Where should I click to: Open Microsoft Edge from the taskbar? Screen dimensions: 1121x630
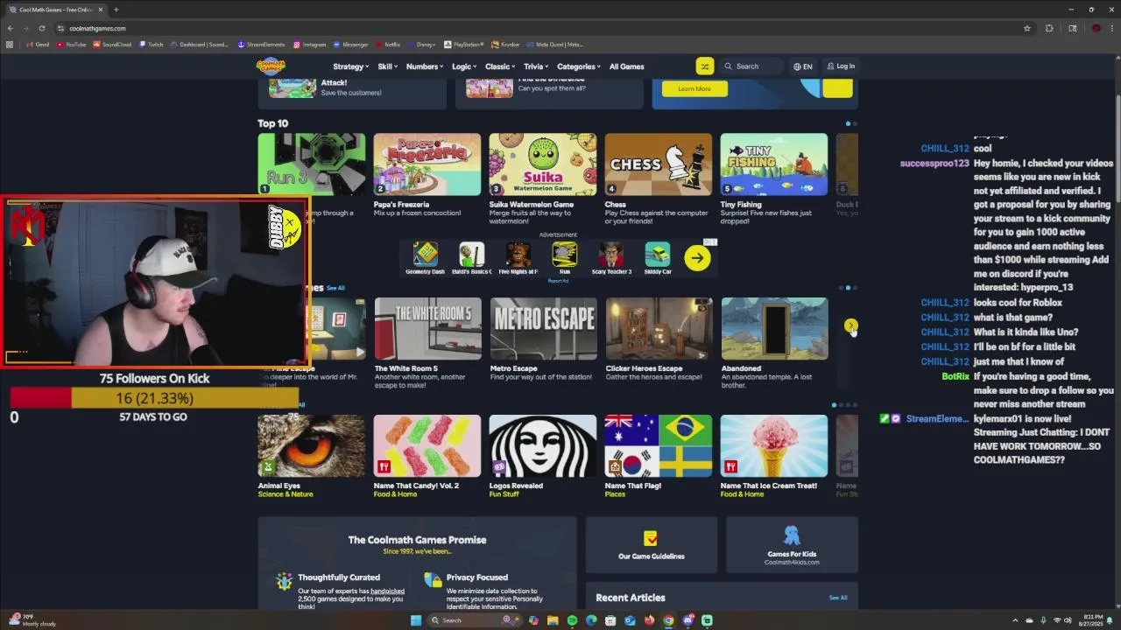[x=591, y=620]
